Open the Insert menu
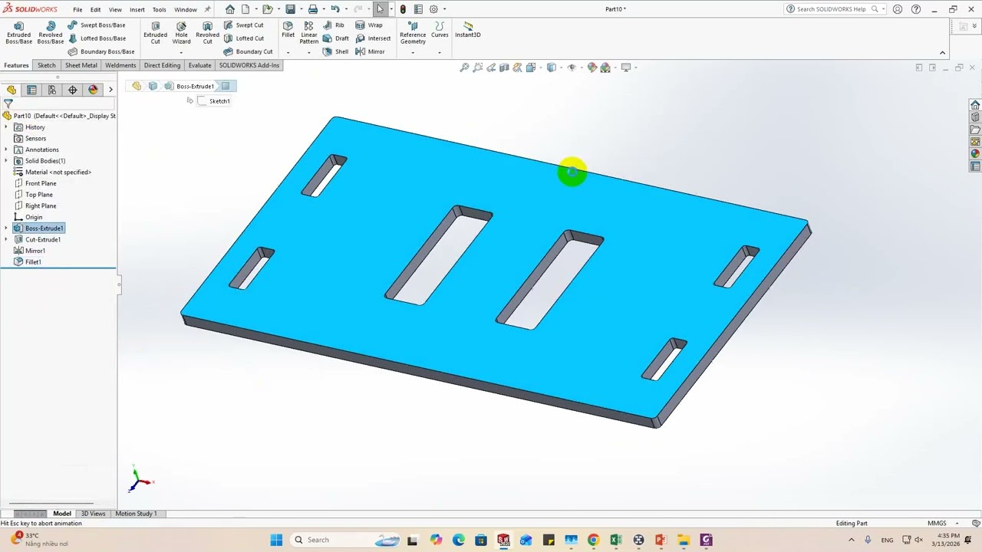The width and height of the screenshot is (982, 552). coord(137,9)
